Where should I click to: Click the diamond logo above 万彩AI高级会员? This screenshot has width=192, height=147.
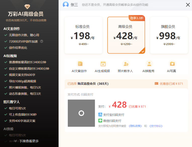[x=27, y=6]
